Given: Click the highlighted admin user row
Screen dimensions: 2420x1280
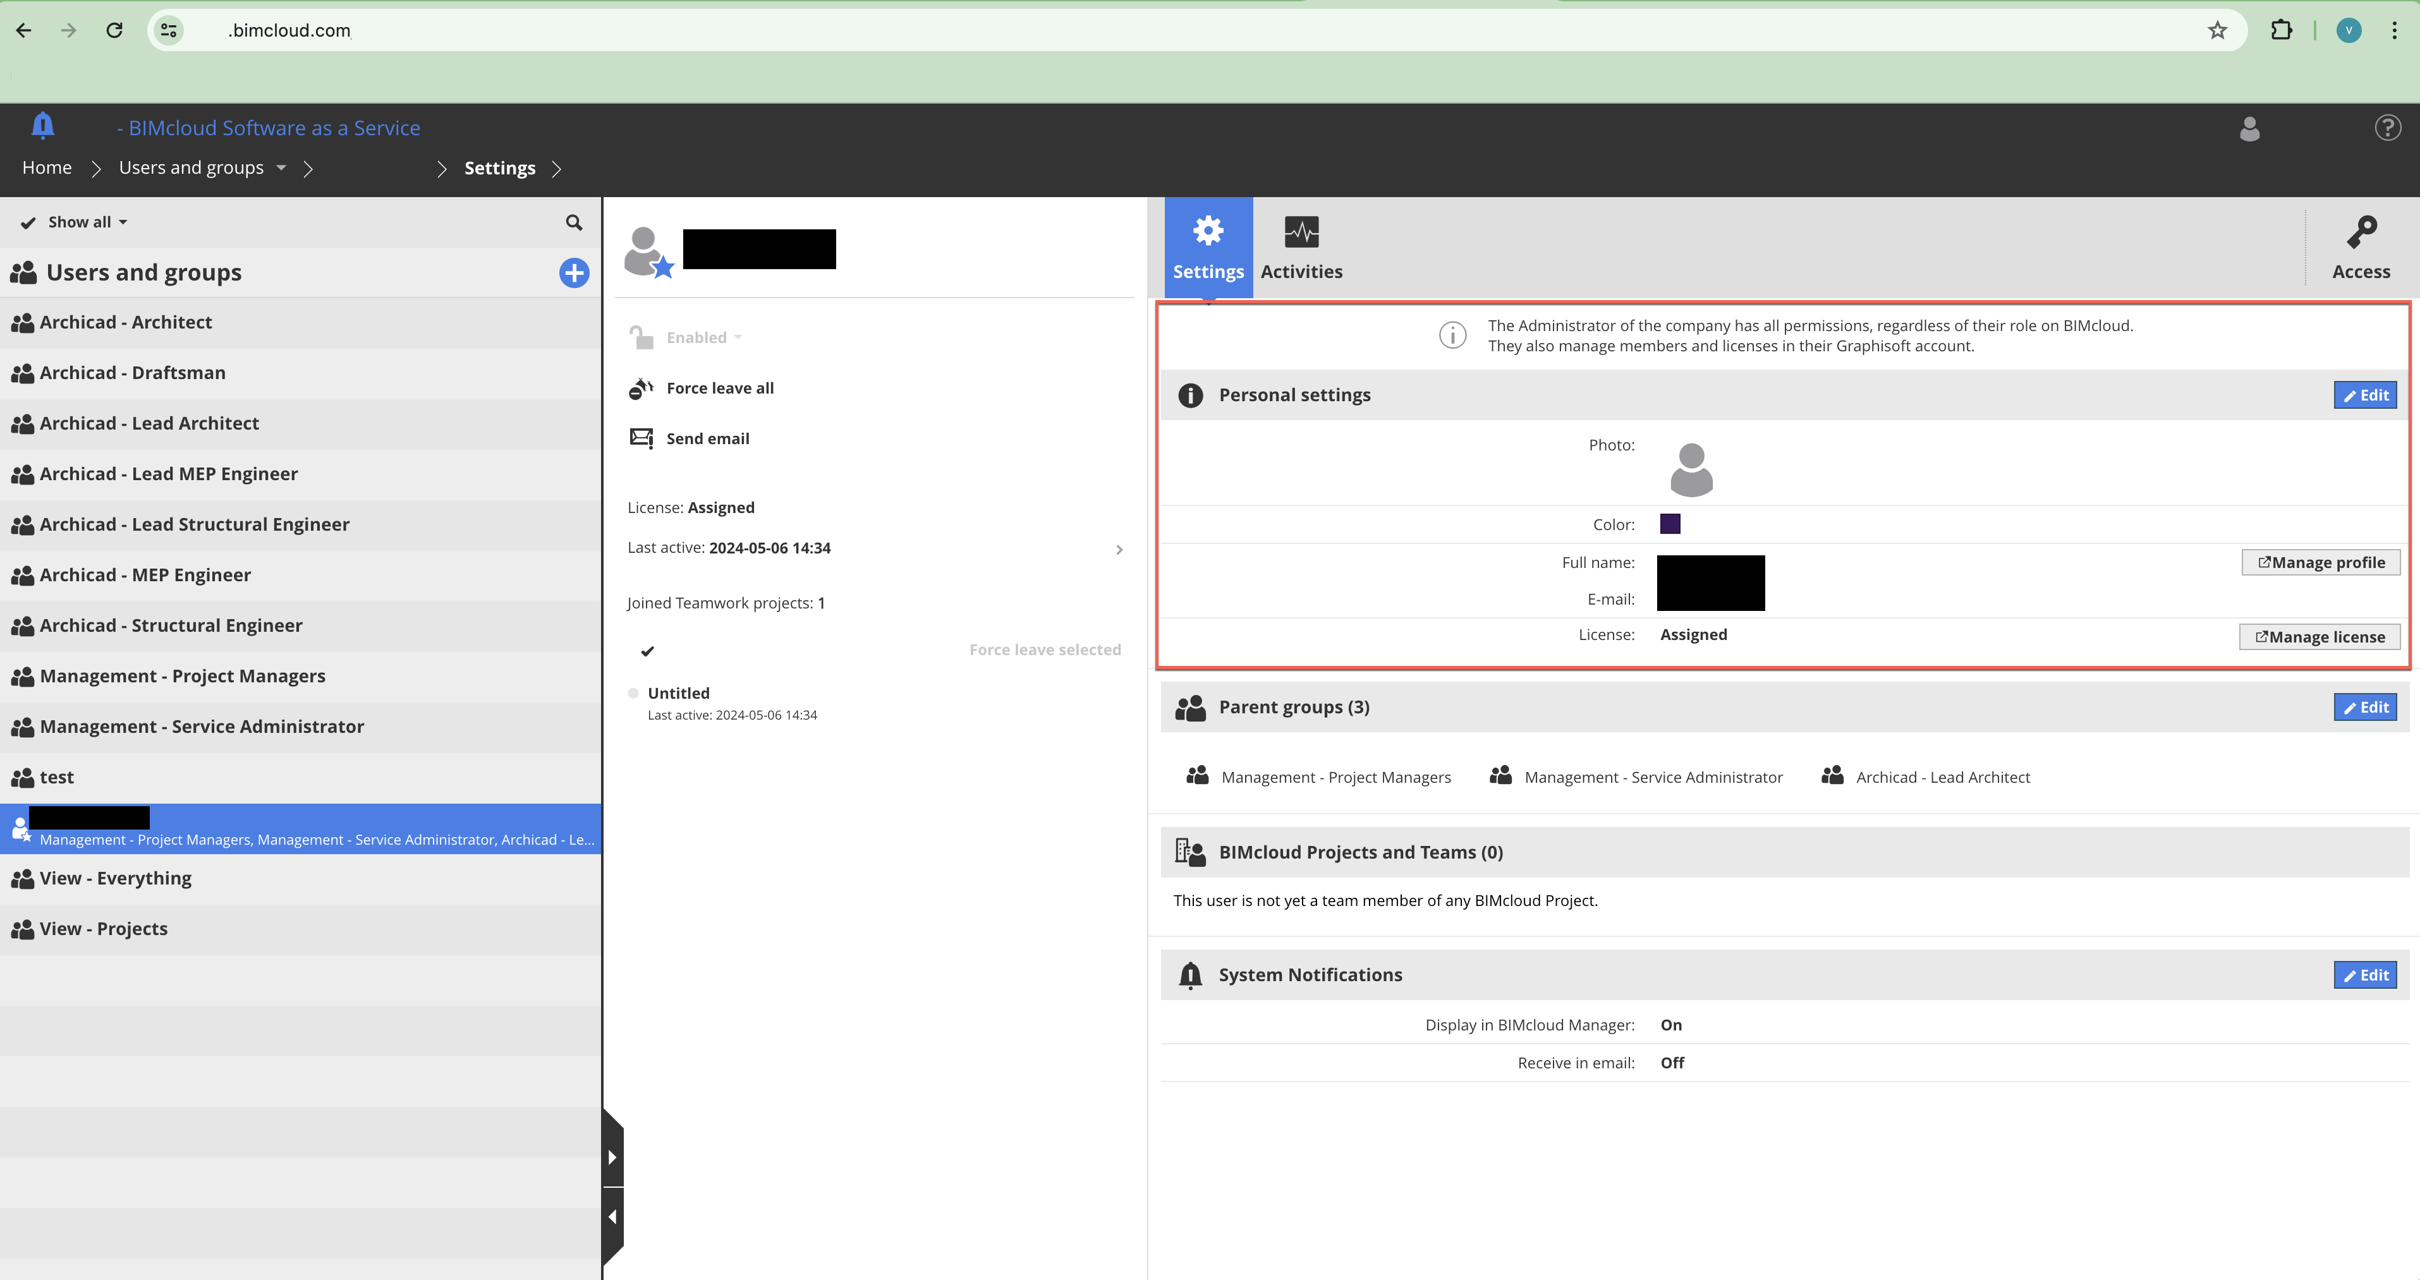Looking at the screenshot, I should click(301, 828).
